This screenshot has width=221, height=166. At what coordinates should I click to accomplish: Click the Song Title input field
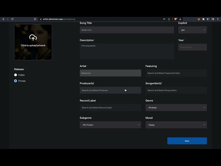click(127, 30)
